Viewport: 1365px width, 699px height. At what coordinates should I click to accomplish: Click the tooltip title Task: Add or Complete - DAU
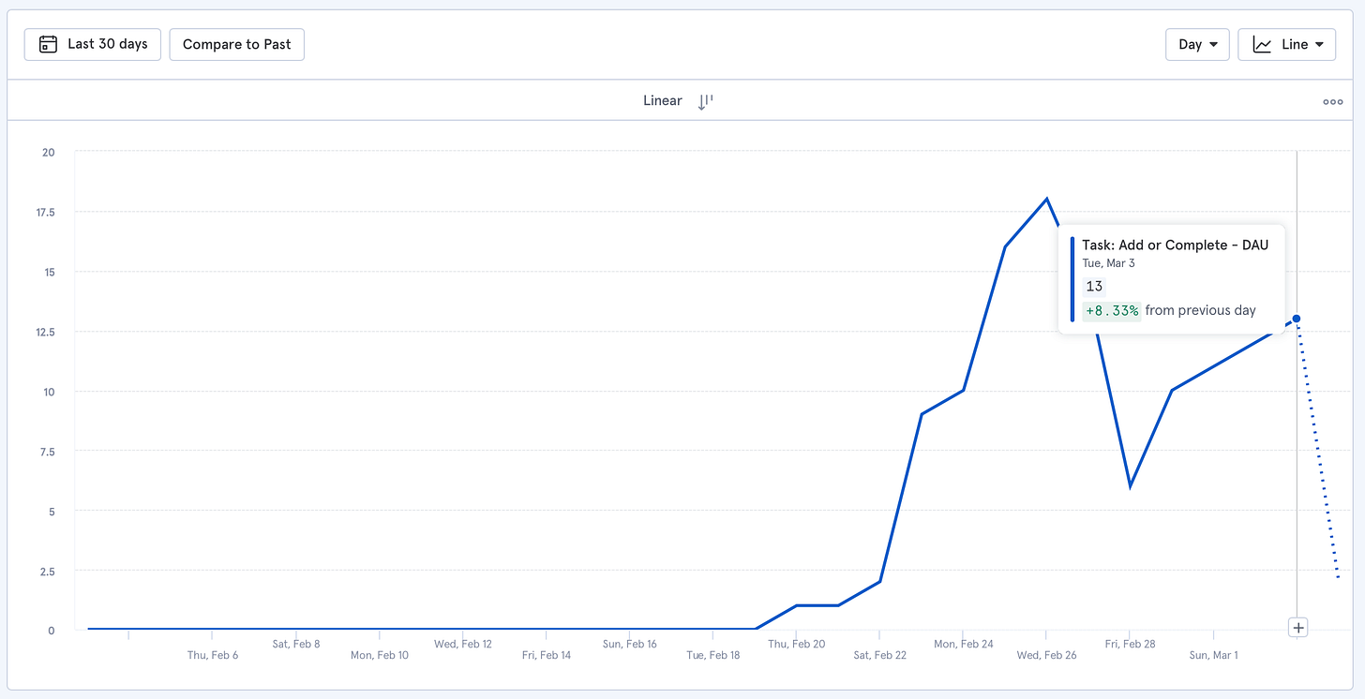click(1175, 245)
